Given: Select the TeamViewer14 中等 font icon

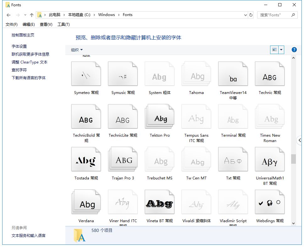Looking at the screenshot, I should 233,74.
